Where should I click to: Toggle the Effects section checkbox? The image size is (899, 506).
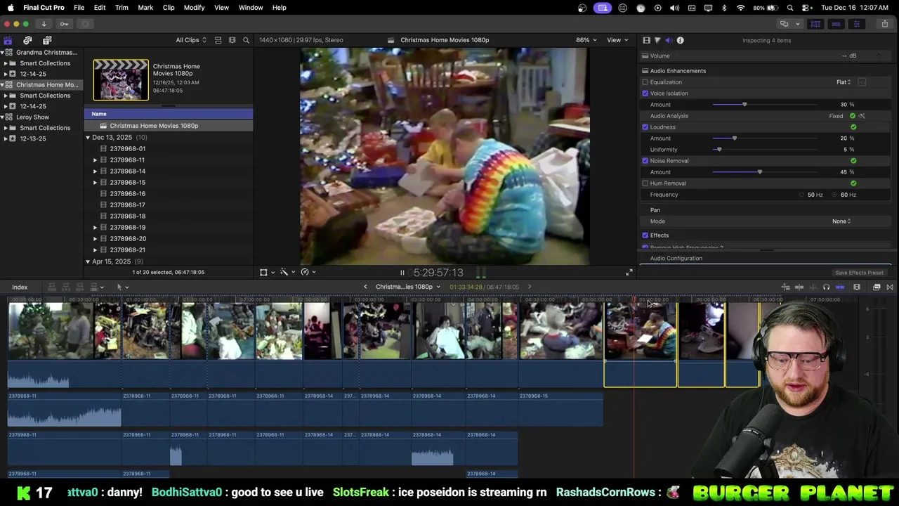pos(645,235)
